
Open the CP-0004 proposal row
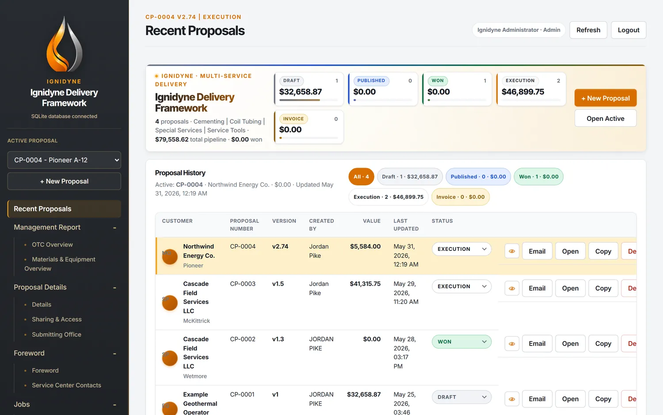[x=570, y=251]
